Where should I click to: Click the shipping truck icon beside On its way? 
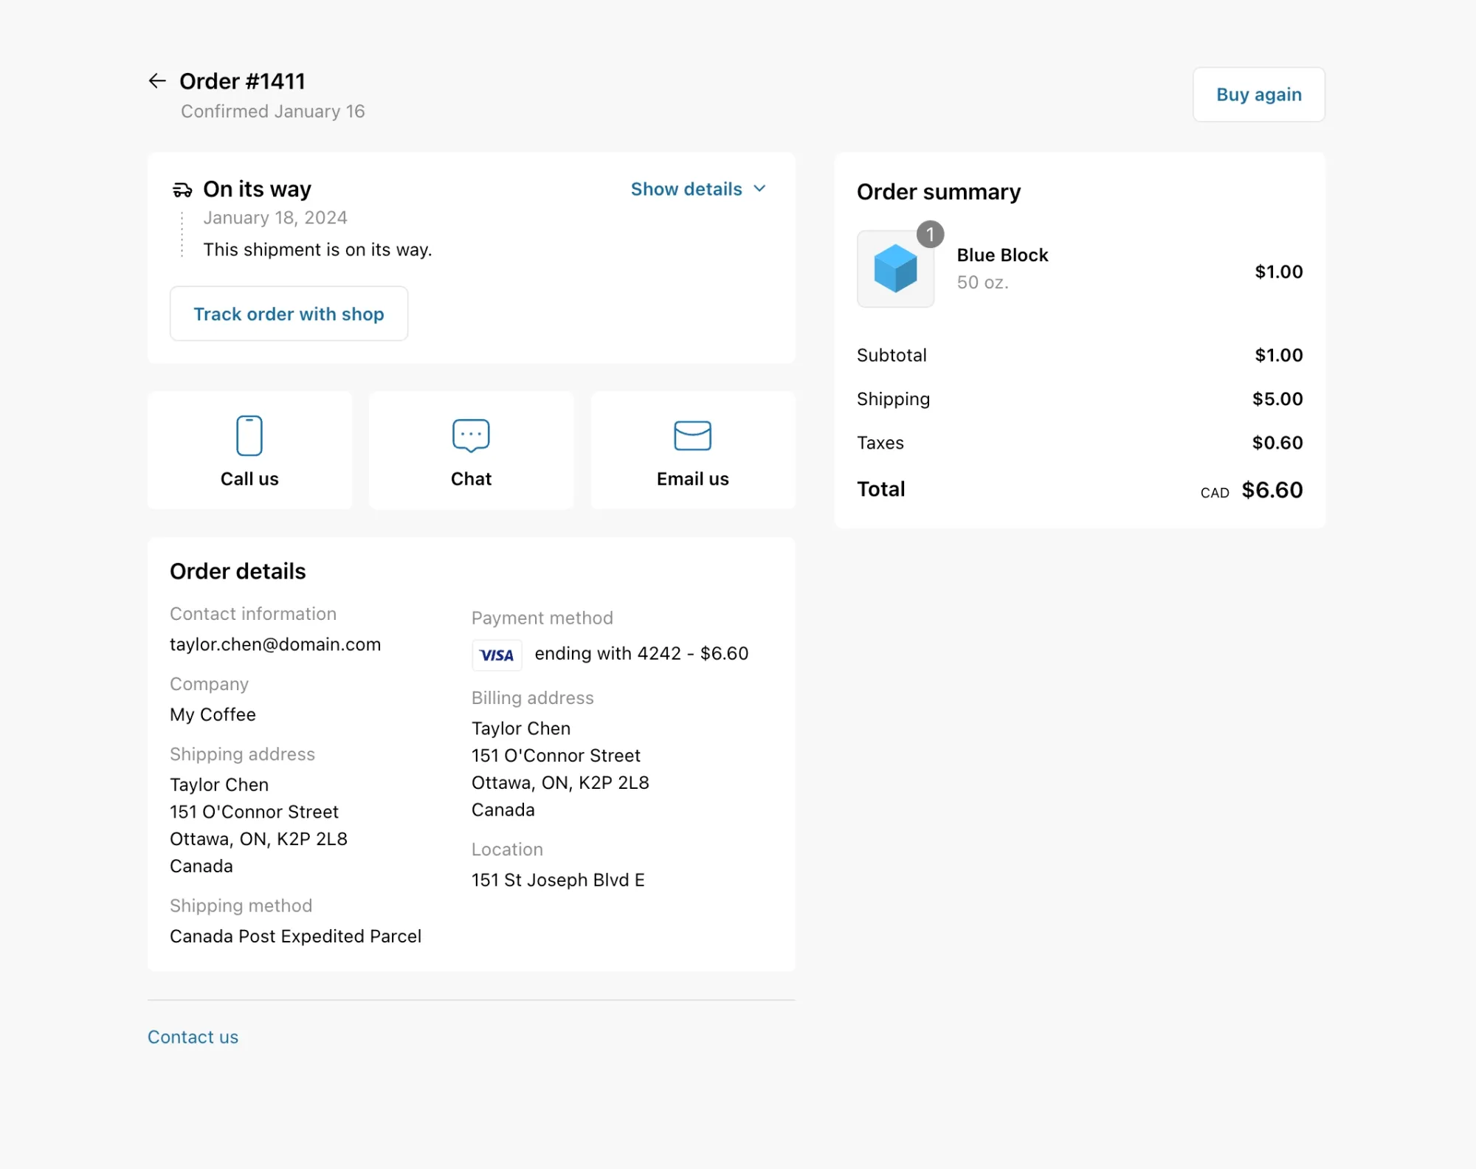[x=181, y=189]
